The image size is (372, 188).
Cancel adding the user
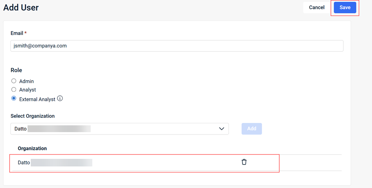point(316,8)
